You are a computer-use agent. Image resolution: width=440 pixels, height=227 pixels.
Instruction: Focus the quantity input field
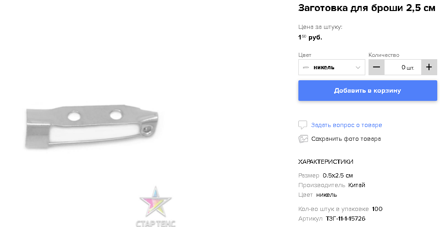point(403,67)
